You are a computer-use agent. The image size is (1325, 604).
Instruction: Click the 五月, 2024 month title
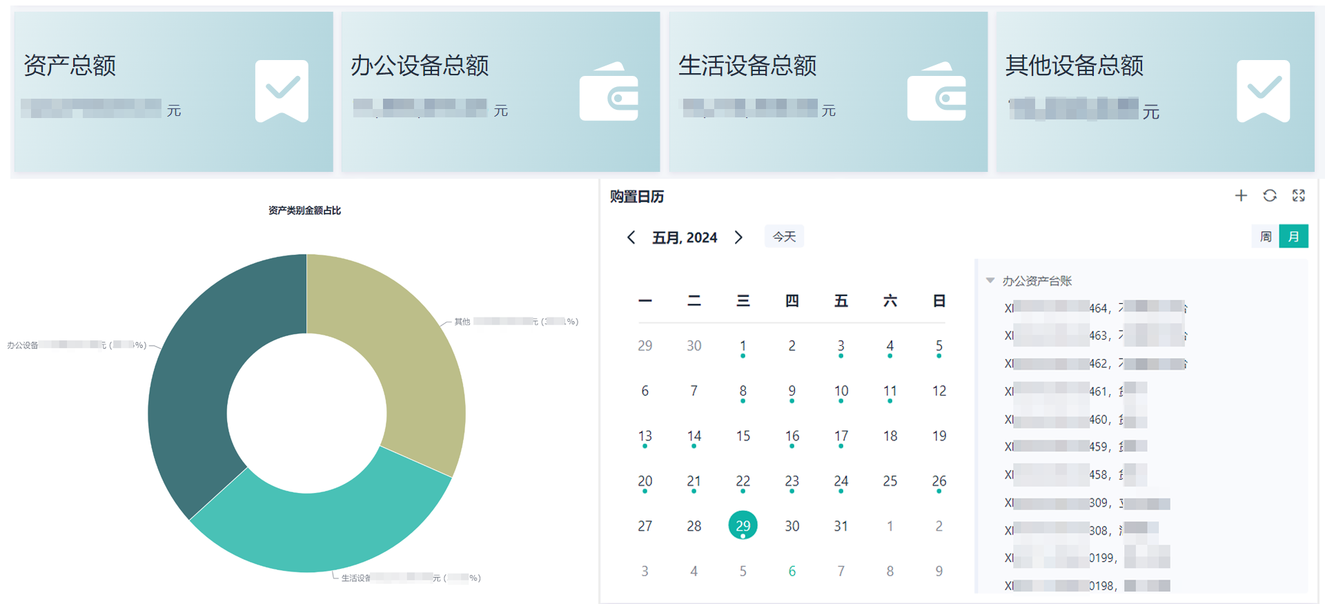(685, 237)
